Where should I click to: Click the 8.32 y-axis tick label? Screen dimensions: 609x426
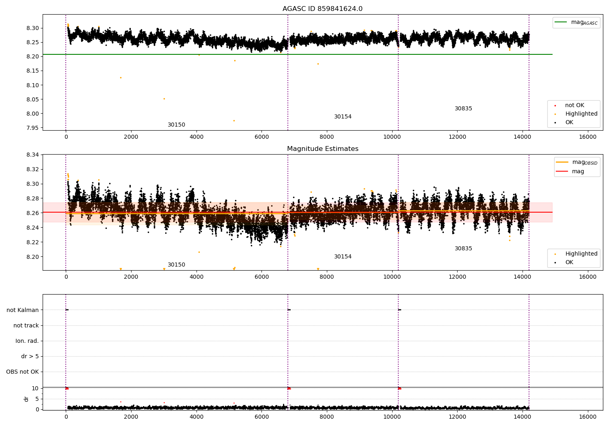point(32,170)
